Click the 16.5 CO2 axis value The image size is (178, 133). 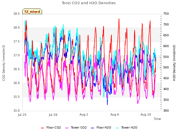click(17, 69)
